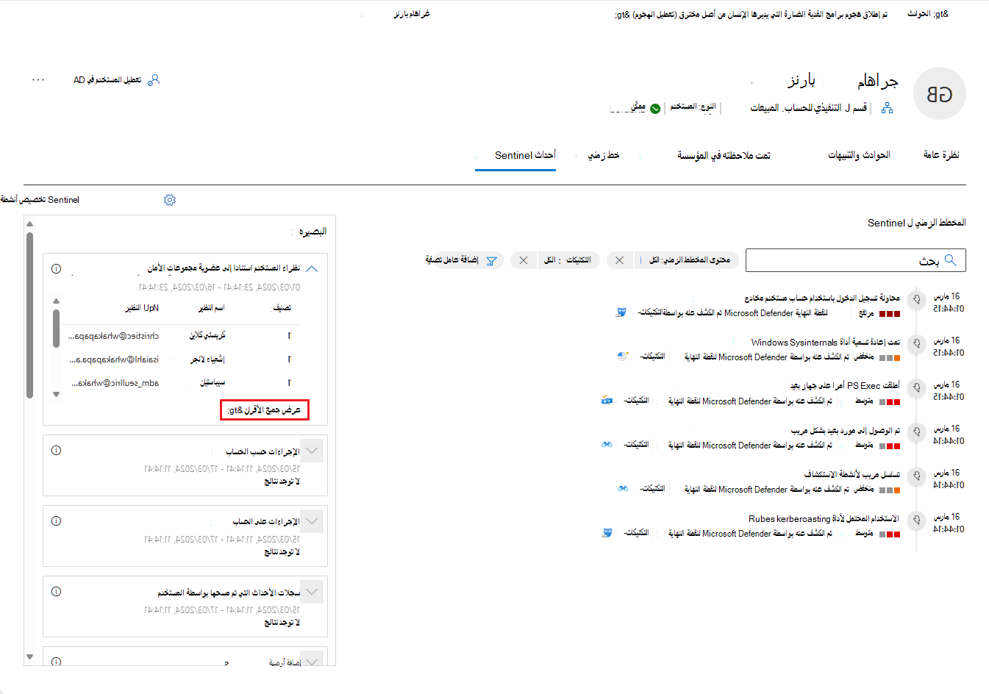
Task: Open Sentinel activities customization gear icon
Action: 170,200
